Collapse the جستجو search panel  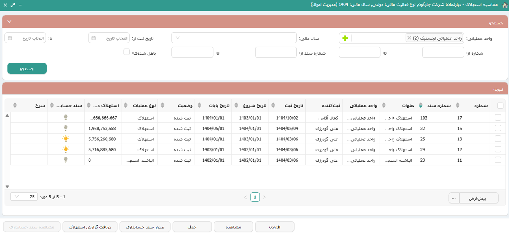(10, 21)
